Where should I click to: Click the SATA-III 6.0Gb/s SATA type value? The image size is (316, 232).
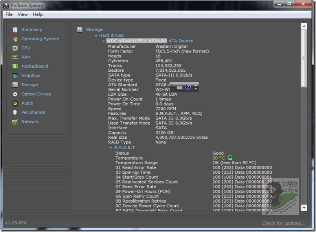click(x=174, y=75)
